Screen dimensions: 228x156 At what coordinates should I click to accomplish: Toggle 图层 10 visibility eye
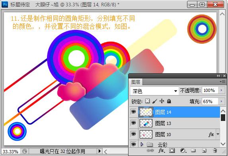133,134
